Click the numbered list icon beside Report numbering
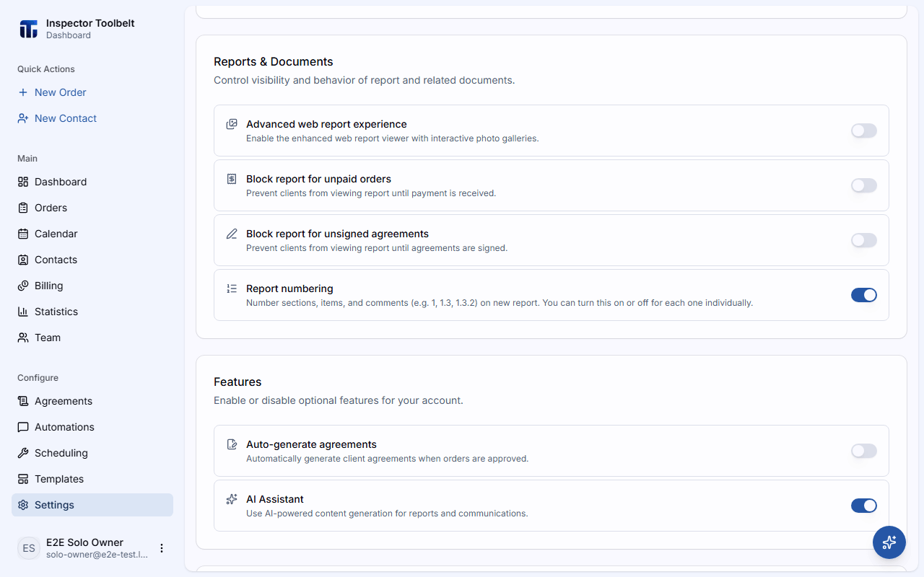924x577 pixels. click(x=232, y=288)
